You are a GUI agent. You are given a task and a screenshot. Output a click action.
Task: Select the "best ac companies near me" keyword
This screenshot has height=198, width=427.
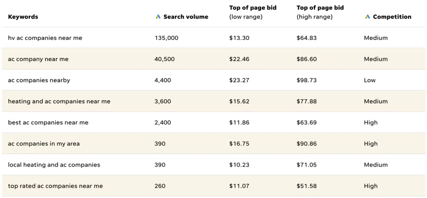point(48,123)
